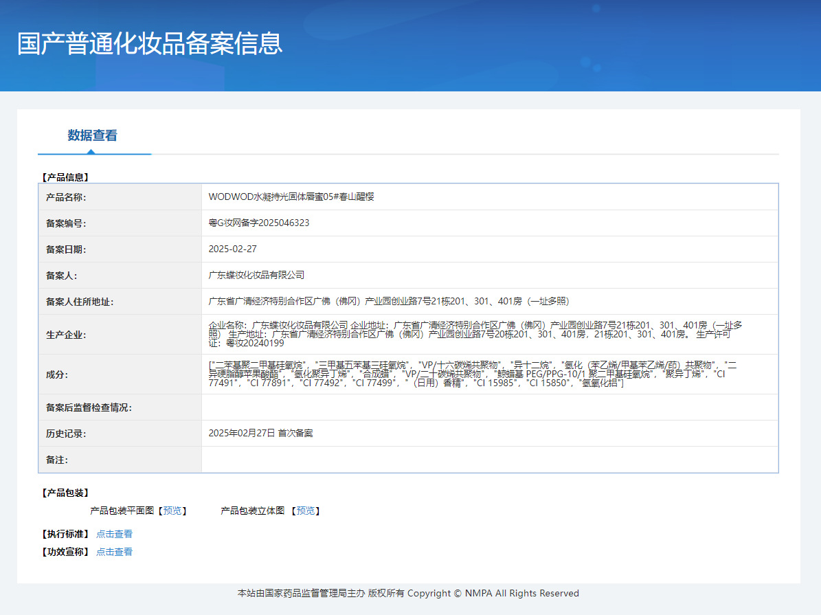Image resolution: width=821 pixels, height=615 pixels.
Task: Click 广东蝶妆化妆品有限公司 in the 备案人 row
Action: click(x=256, y=275)
